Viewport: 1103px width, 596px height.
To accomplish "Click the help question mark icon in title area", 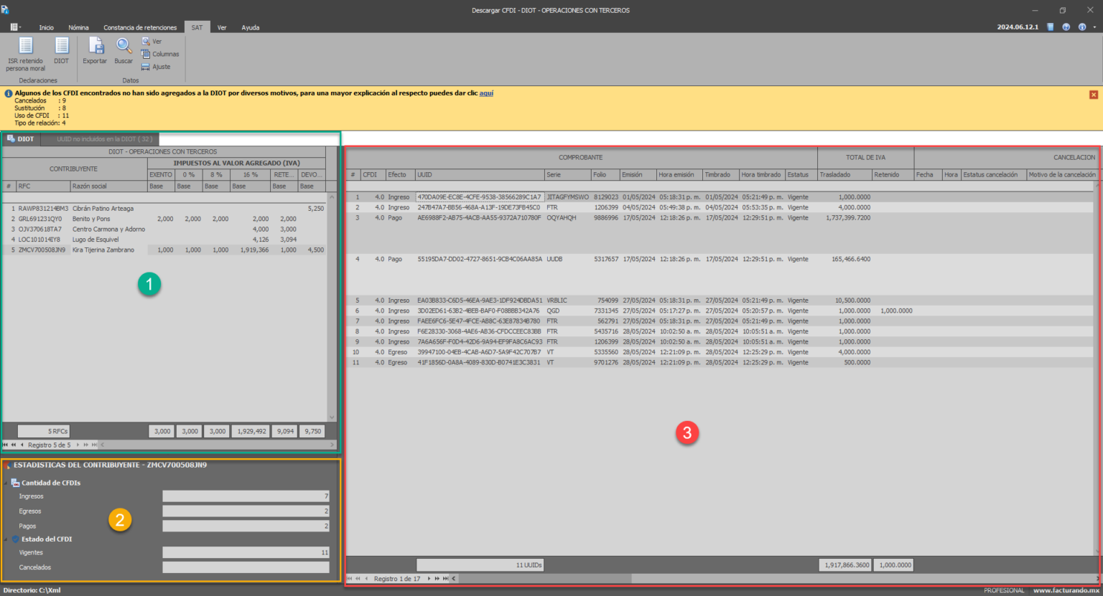I will (1066, 27).
